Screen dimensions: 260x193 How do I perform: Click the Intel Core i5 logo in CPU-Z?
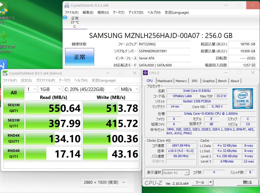[x=243, y=99]
